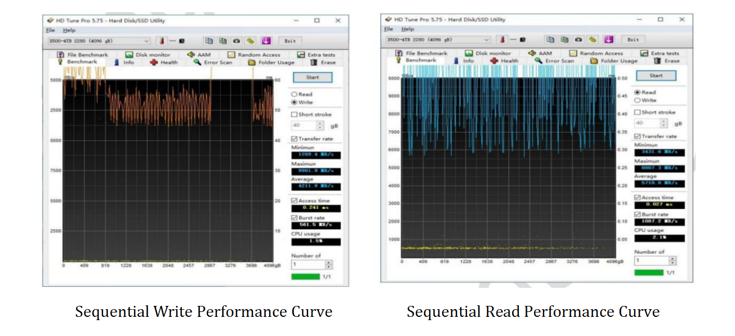This screenshot has height=336, width=735.
Task: Toggle Access time checkbox in write window
Action: tap(294, 201)
